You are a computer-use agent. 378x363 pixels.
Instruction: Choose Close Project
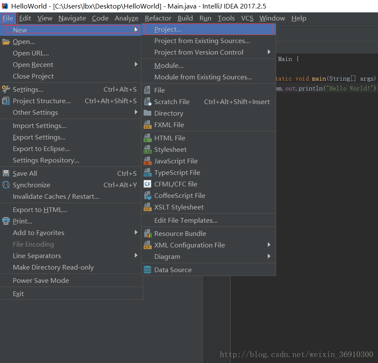(70, 76)
